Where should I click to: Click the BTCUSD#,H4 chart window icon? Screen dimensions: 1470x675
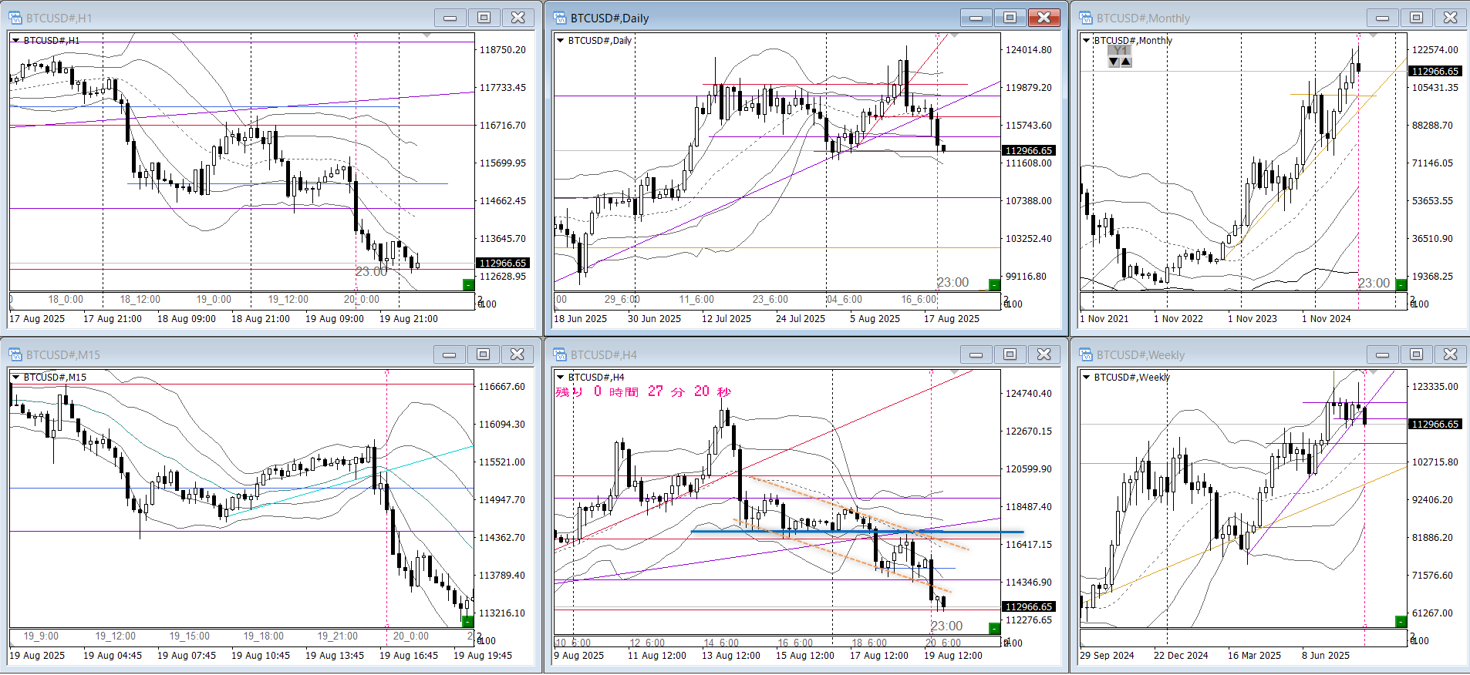560,354
